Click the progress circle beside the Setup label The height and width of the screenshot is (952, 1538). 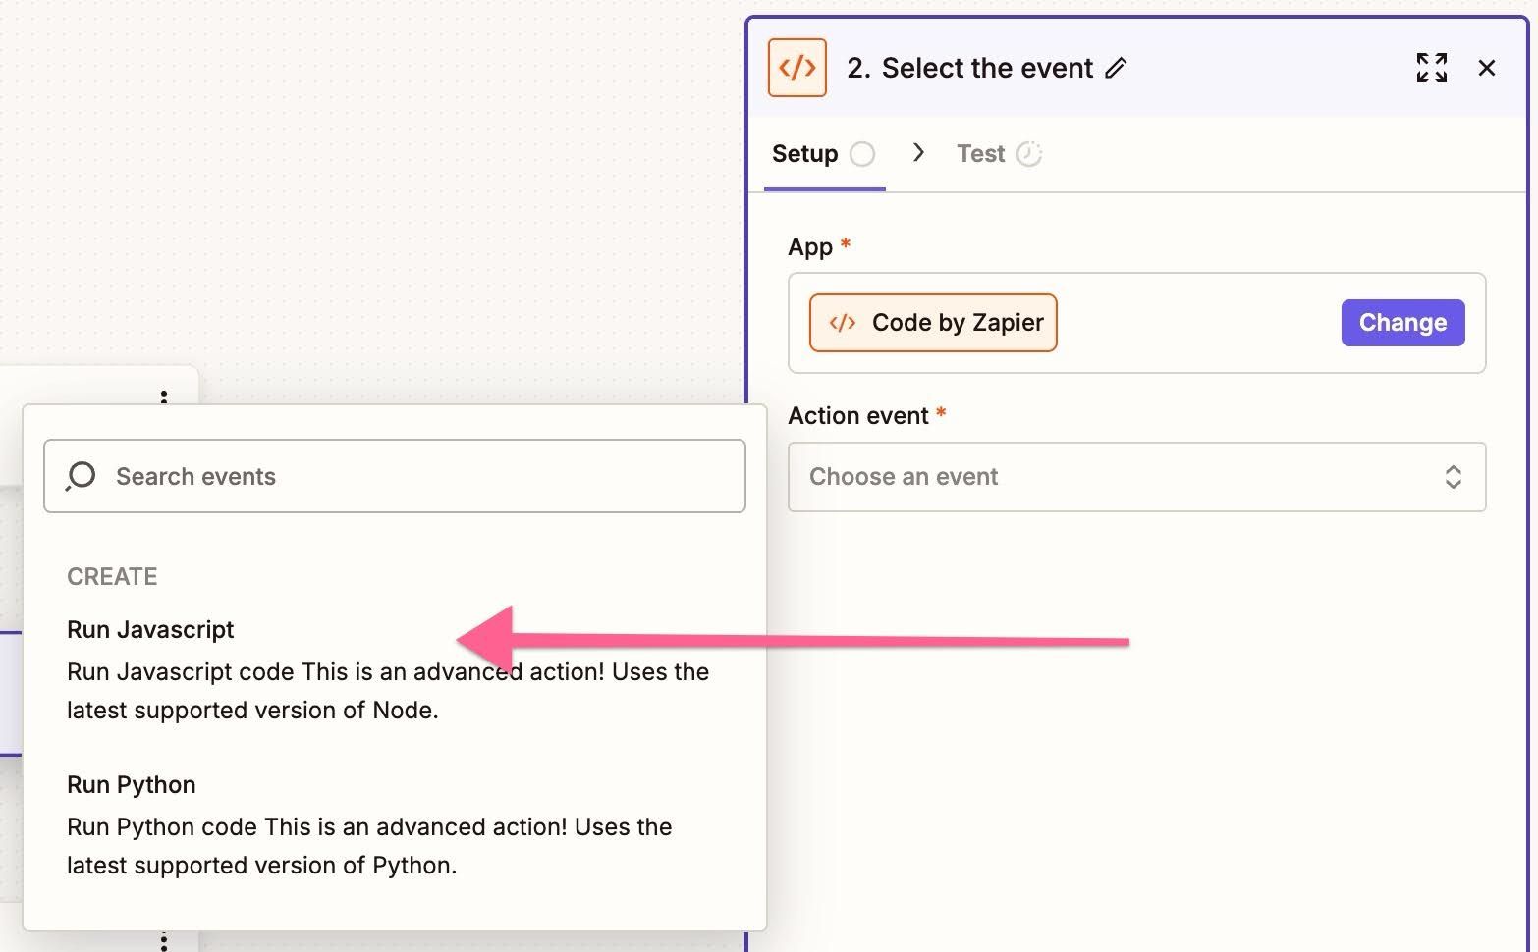[x=862, y=154]
